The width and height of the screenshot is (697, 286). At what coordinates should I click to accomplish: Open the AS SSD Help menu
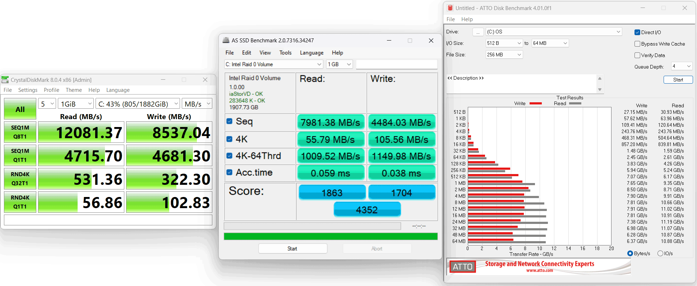(x=337, y=53)
